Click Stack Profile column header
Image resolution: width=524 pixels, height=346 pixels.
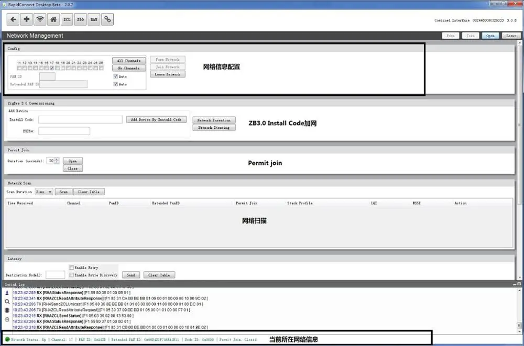coord(300,203)
